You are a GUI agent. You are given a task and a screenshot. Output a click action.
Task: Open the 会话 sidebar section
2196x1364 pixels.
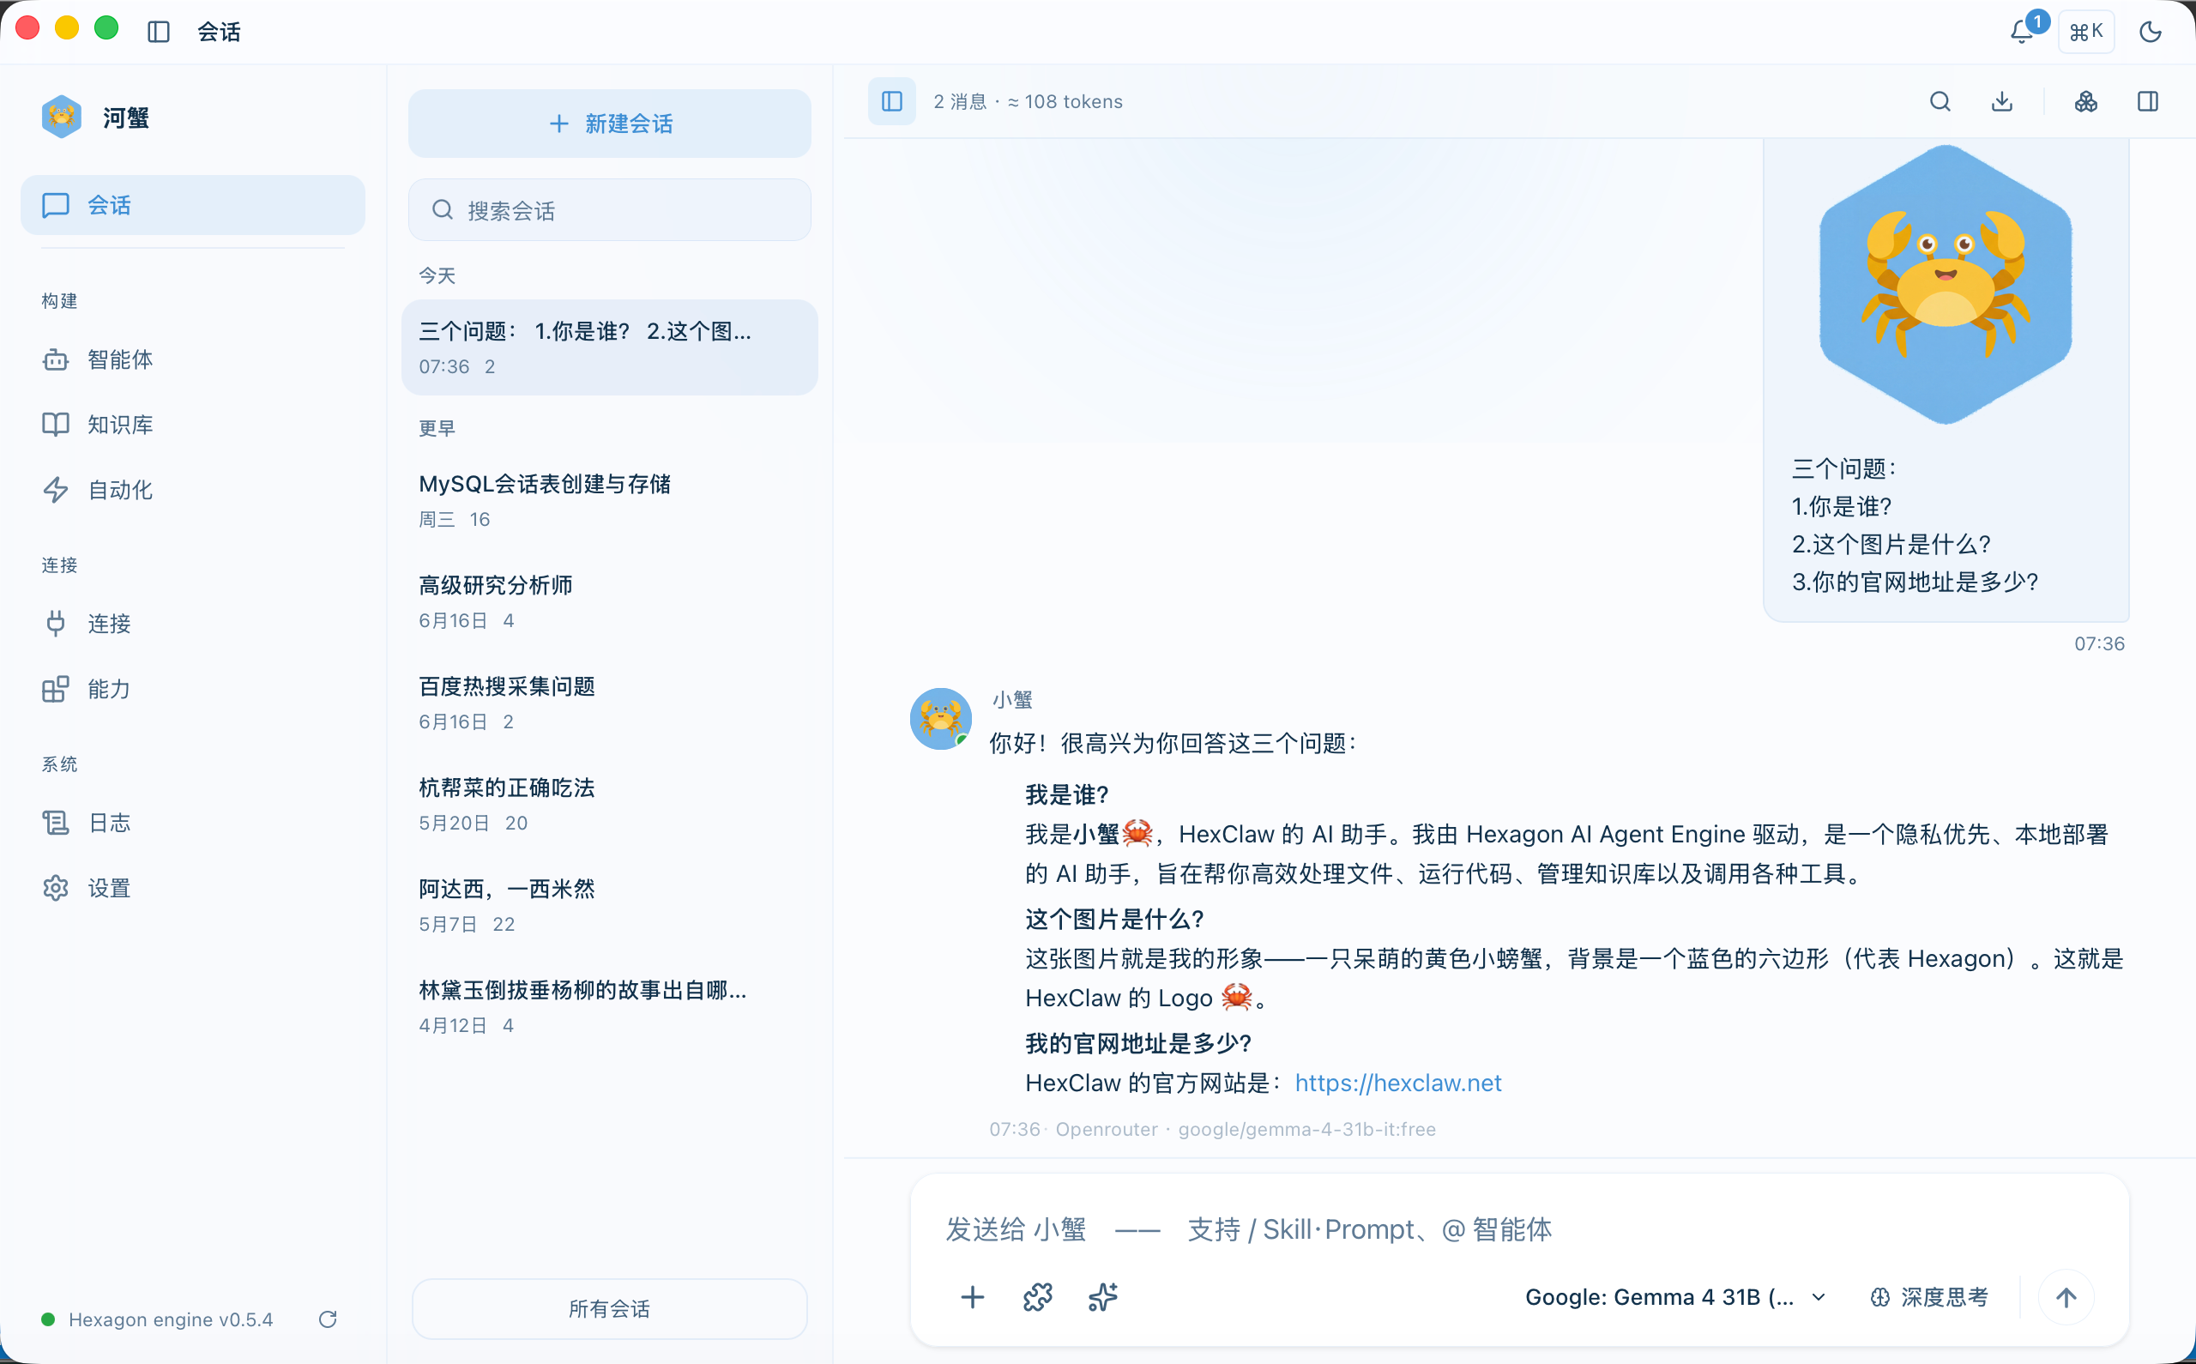tap(192, 205)
